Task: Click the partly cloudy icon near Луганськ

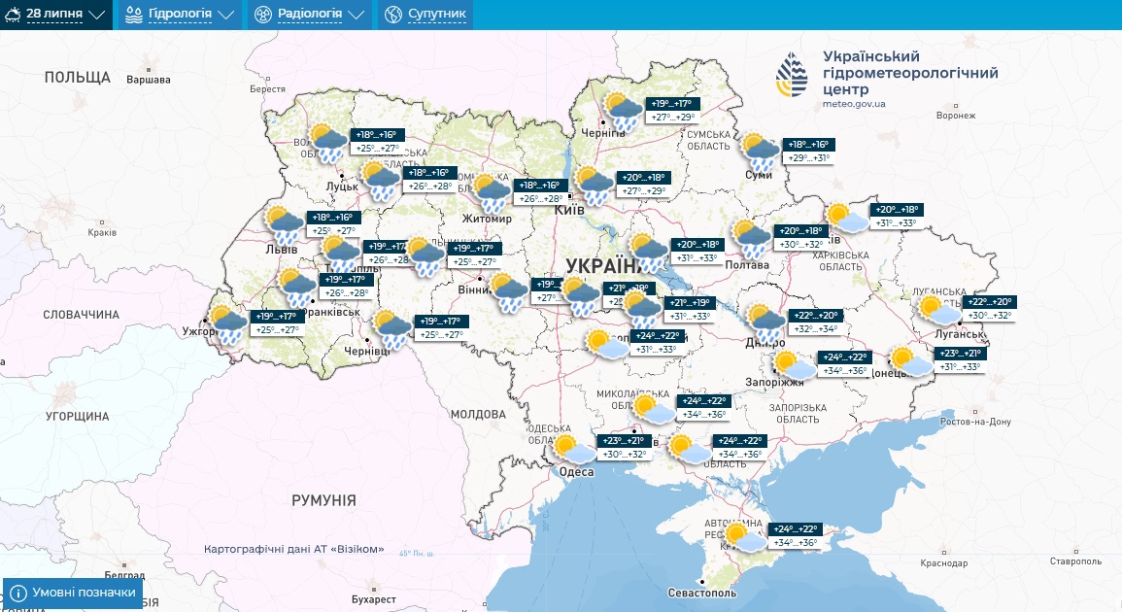Action: [x=938, y=310]
